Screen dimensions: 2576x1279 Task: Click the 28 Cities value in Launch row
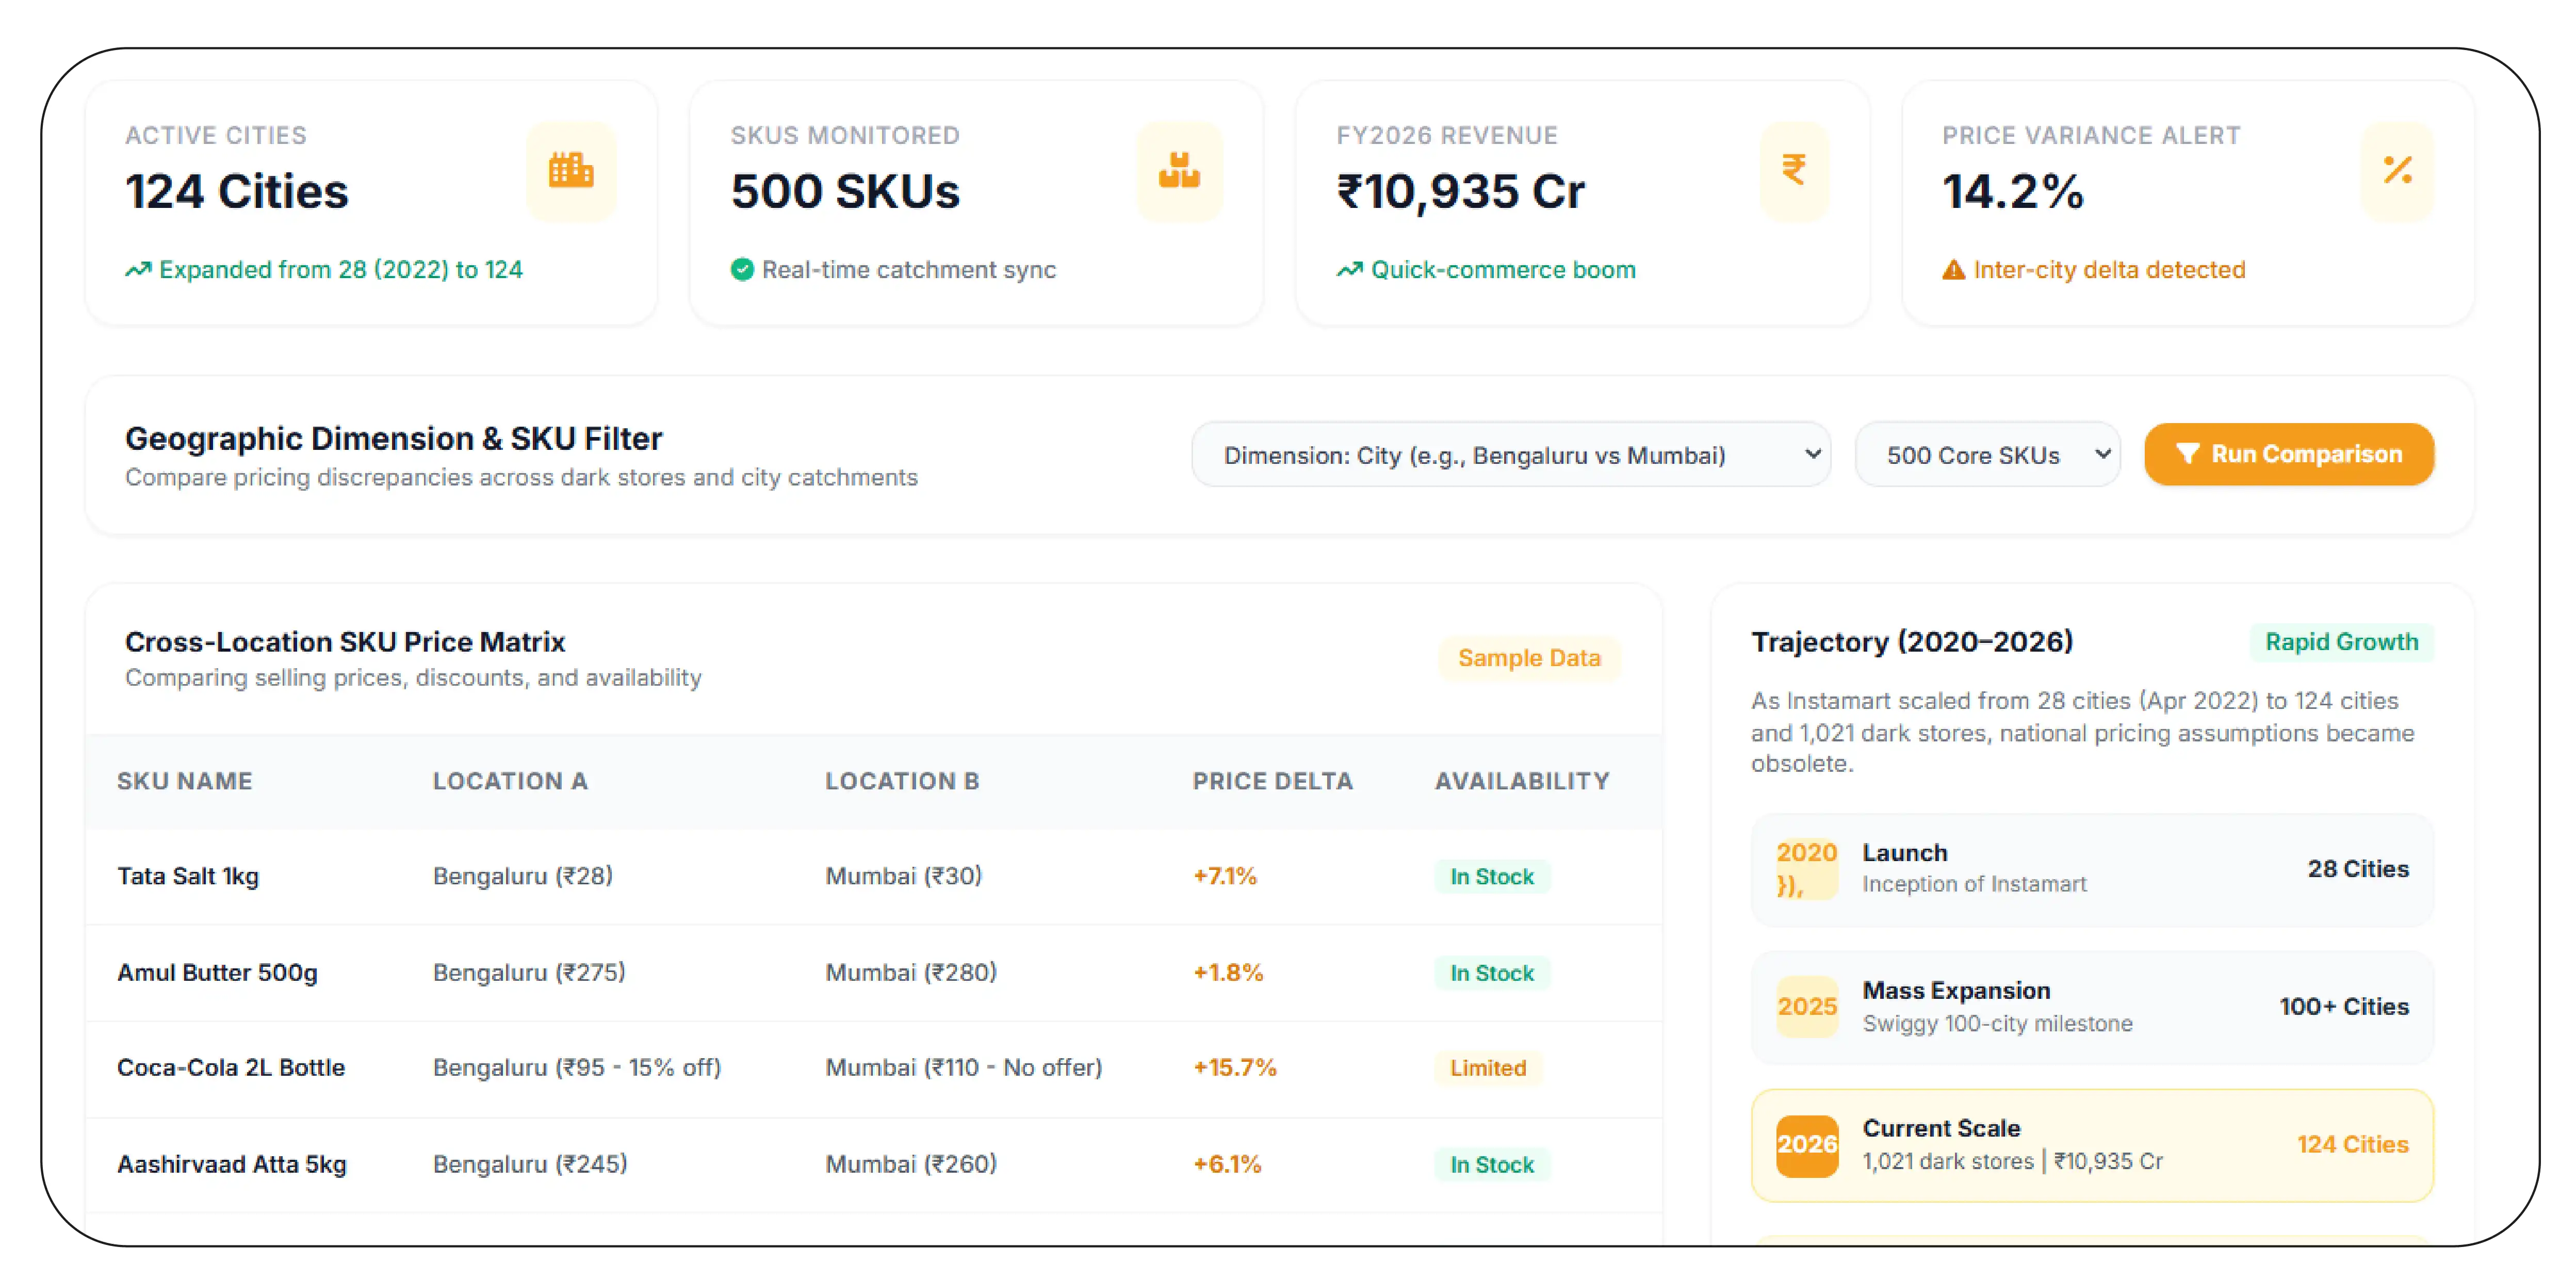2358,869
